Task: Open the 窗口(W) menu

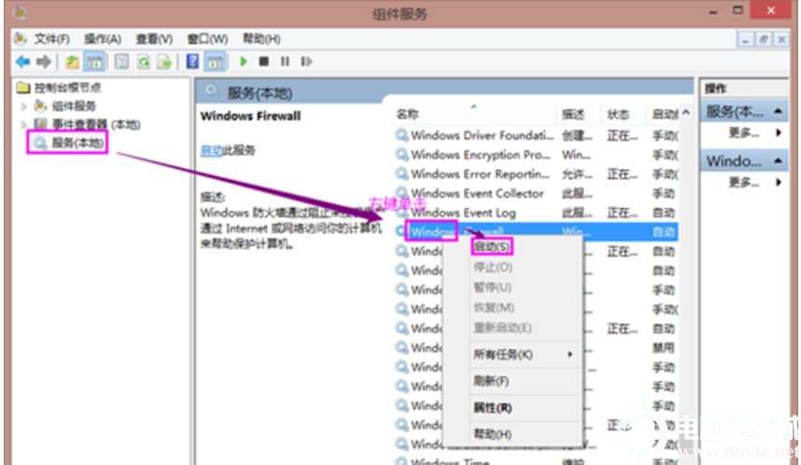Action: click(207, 39)
